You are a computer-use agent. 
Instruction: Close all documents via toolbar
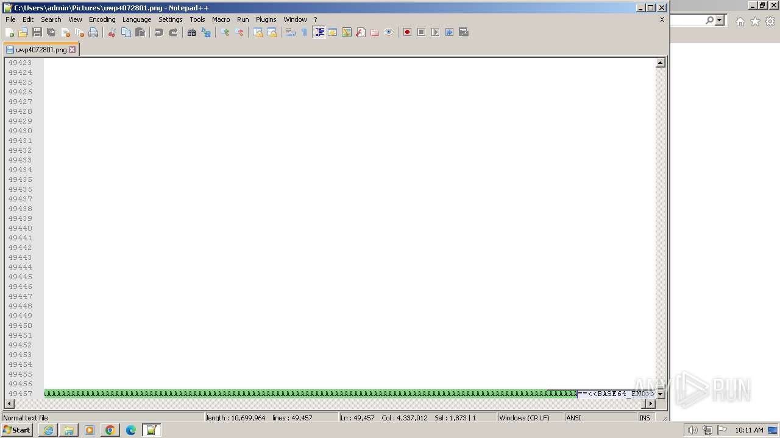79,32
